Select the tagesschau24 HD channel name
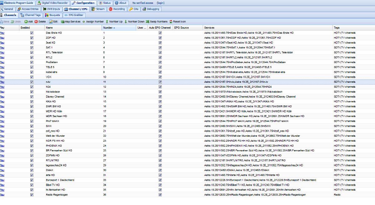Screen dimensions: 375x205 coord(56,165)
